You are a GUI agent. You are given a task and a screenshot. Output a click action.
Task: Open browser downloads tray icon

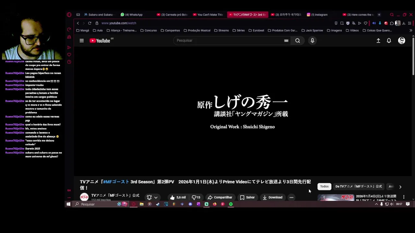[x=404, y=23]
